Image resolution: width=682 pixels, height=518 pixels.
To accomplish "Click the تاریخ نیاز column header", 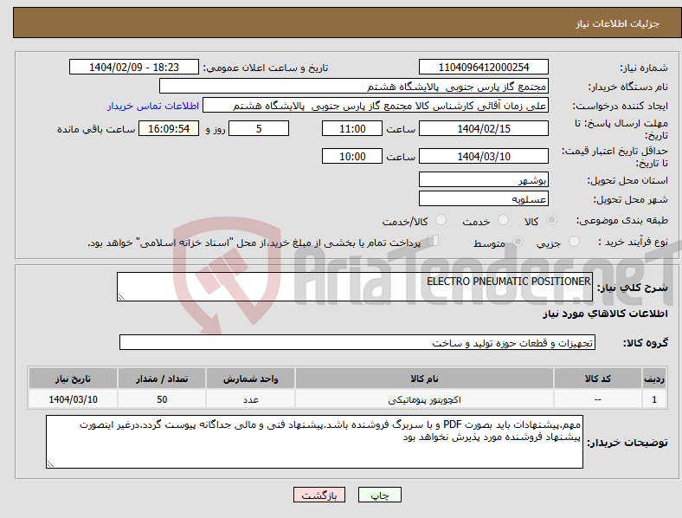I will point(73,379).
